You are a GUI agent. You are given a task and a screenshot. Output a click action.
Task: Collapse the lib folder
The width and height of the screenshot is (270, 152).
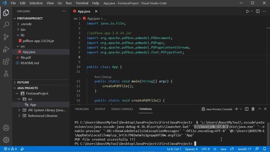click(x=21, y=35)
